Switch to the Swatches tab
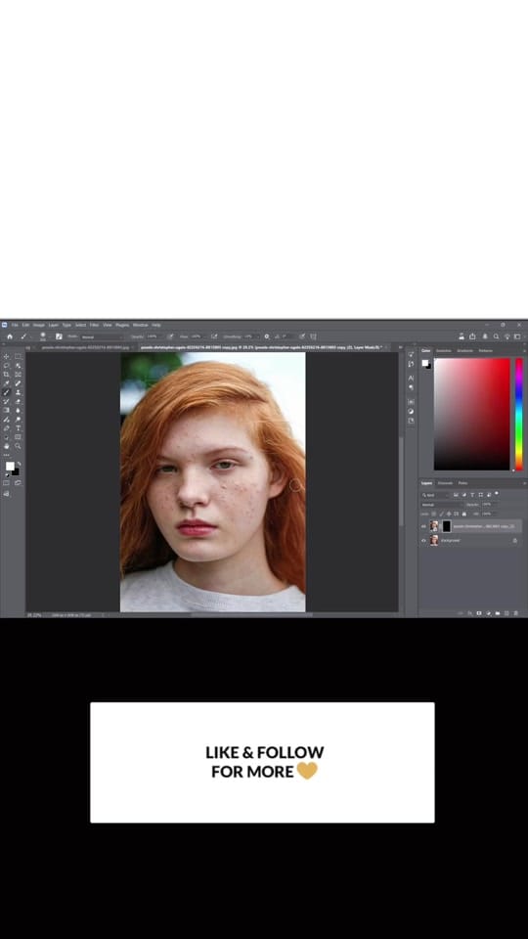The height and width of the screenshot is (939, 528). pyautogui.click(x=444, y=351)
